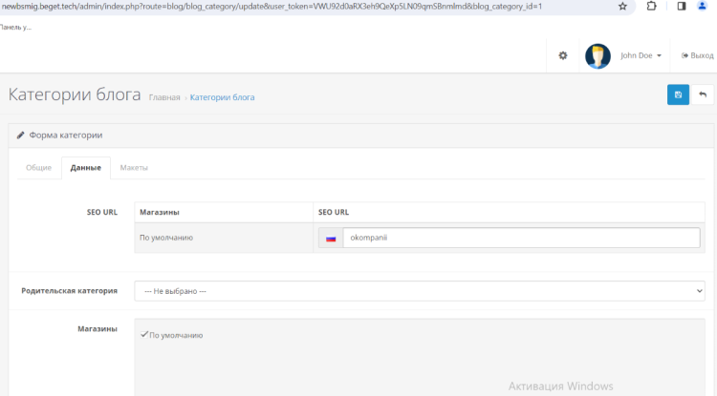Screen dimensions: 717x396
Task: Click the pencil icon beside Форма категории
Action: pos(20,135)
